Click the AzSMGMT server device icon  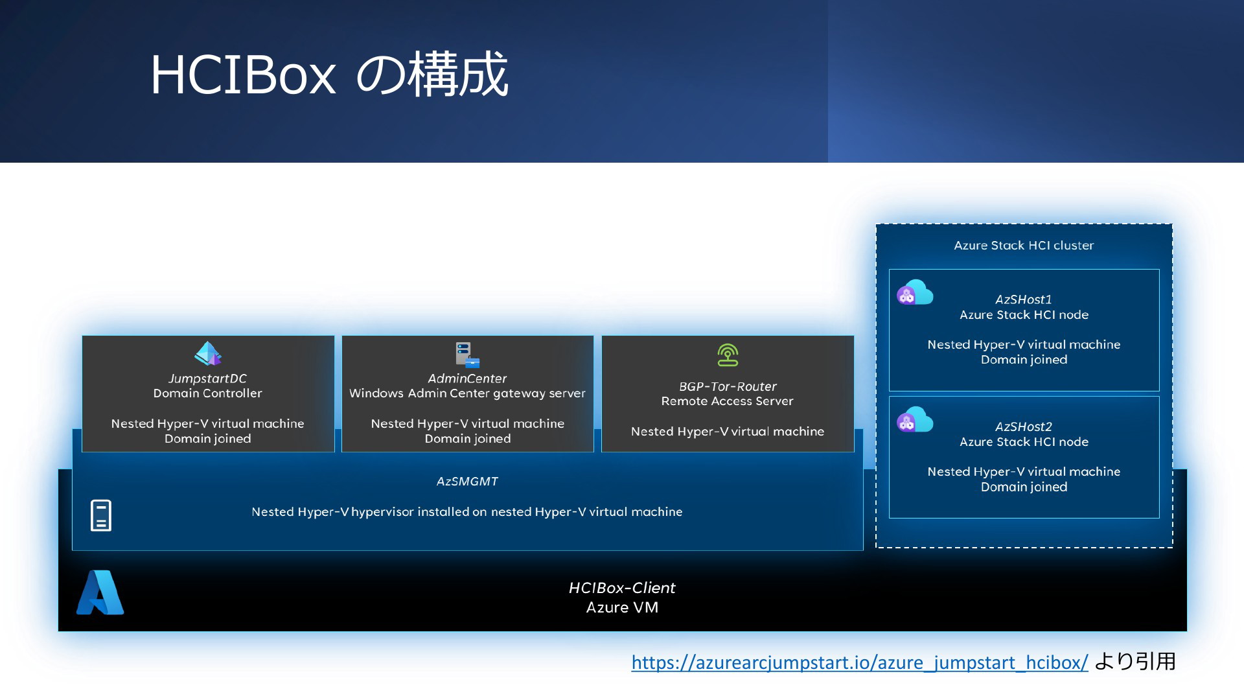click(101, 515)
